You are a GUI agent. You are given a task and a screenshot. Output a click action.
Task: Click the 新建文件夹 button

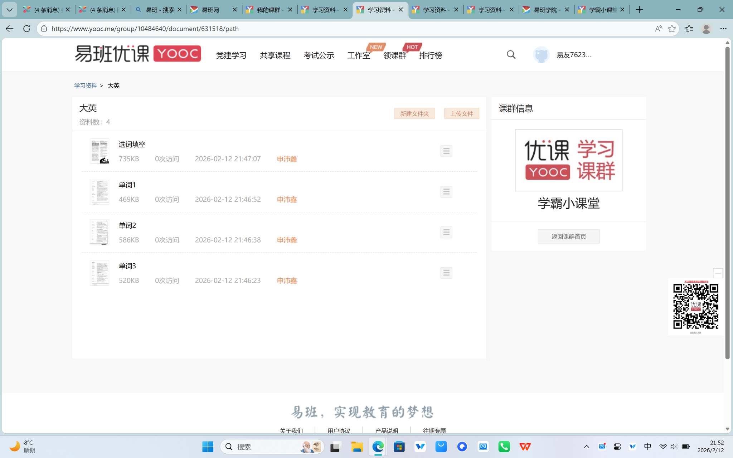point(414,113)
